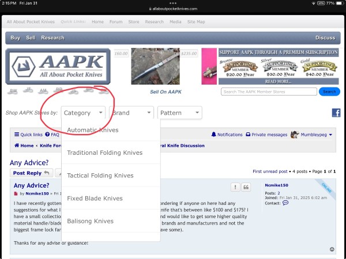Click the Home house icon in breadcrumbs

[17, 146]
